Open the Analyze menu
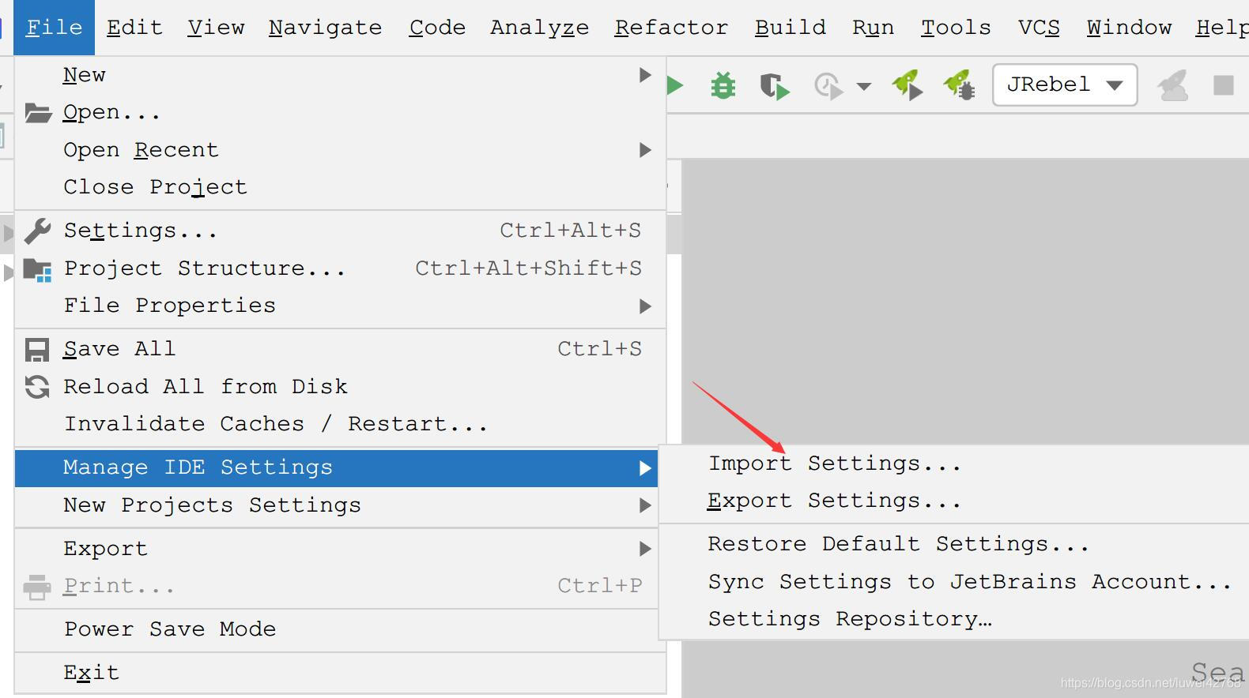The height and width of the screenshot is (698, 1249). 540,28
